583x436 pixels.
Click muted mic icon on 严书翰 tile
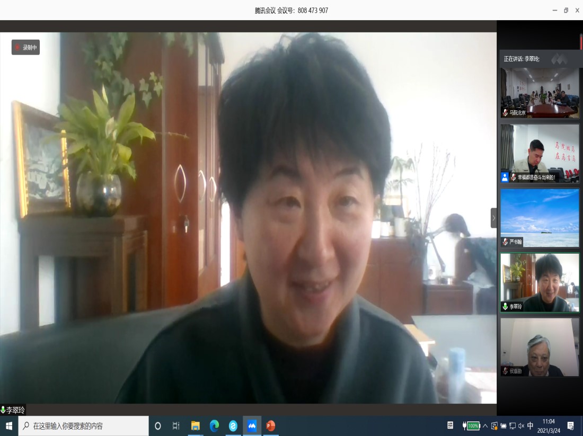tap(506, 242)
